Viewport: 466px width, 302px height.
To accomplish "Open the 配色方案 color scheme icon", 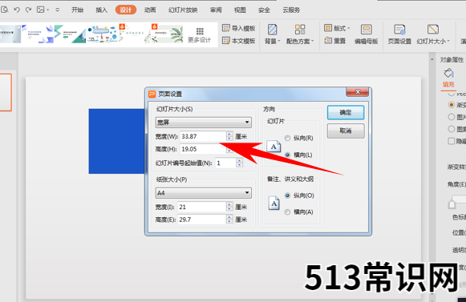I will (x=300, y=34).
